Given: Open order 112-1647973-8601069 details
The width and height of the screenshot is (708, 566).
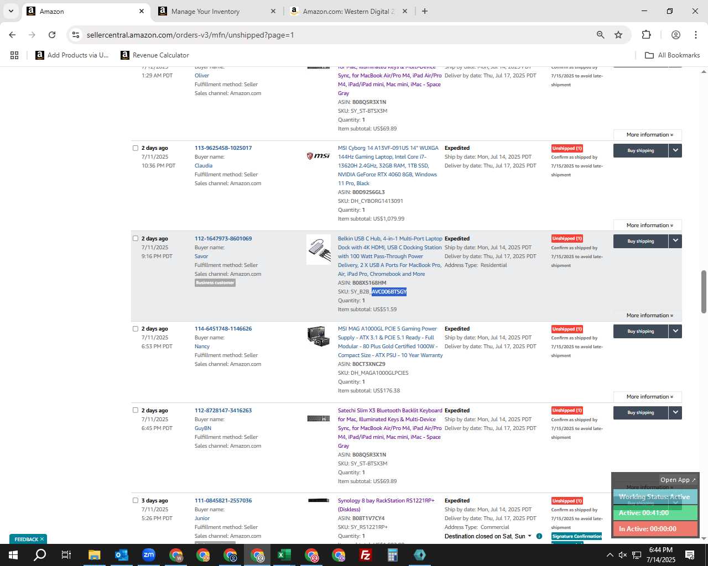Looking at the screenshot, I should click(x=223, y=239).
